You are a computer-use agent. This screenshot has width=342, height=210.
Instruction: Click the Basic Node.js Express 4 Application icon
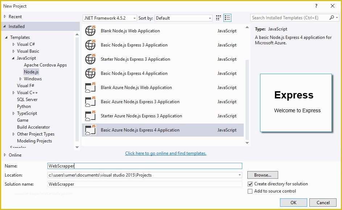point(90,73)
